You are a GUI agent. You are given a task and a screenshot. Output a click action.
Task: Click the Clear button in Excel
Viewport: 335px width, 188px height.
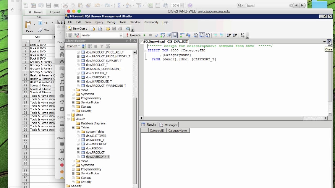pos(46,30)
